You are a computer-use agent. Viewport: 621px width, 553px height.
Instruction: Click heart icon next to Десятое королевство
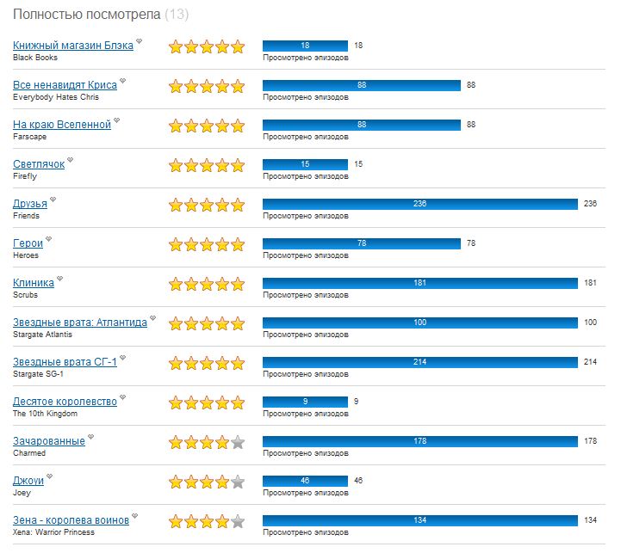point(123,397)
